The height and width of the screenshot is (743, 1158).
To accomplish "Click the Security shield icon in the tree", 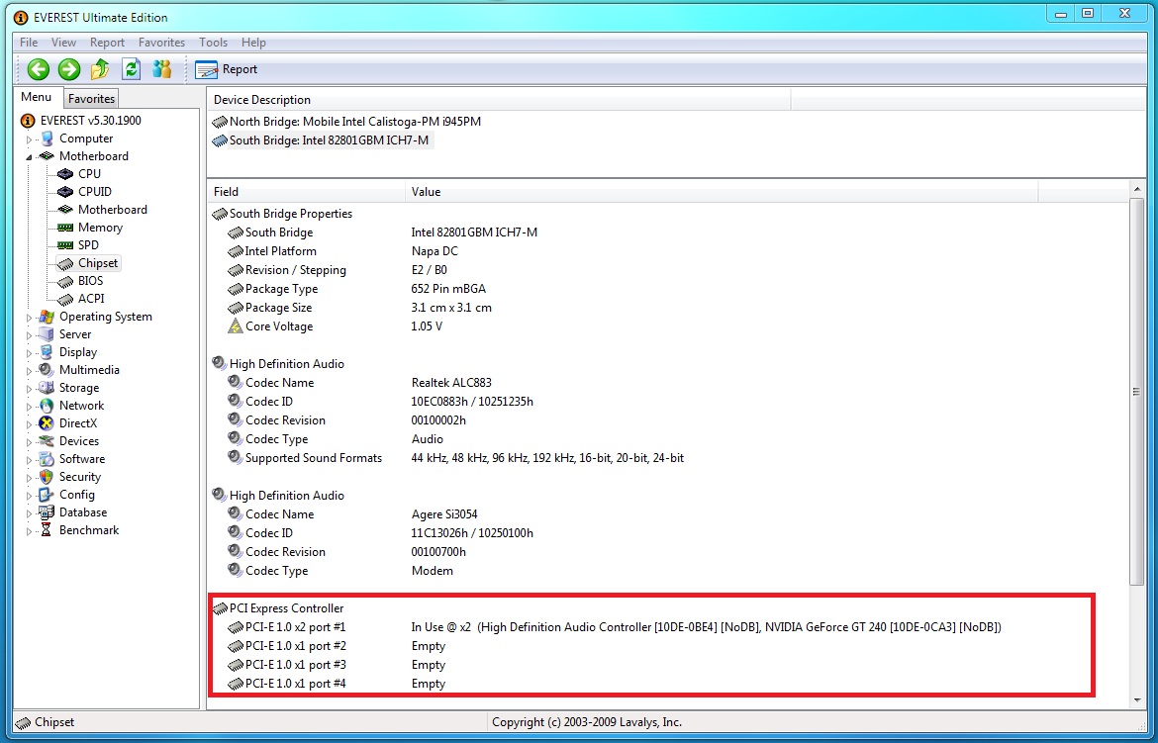I will [x=47, y=477].
